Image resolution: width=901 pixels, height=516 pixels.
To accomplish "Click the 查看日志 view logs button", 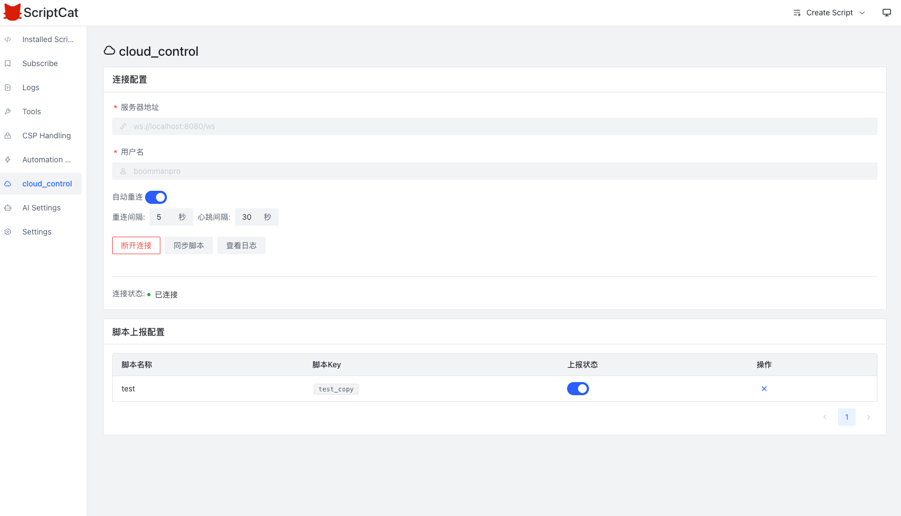I will click(241, 245).
